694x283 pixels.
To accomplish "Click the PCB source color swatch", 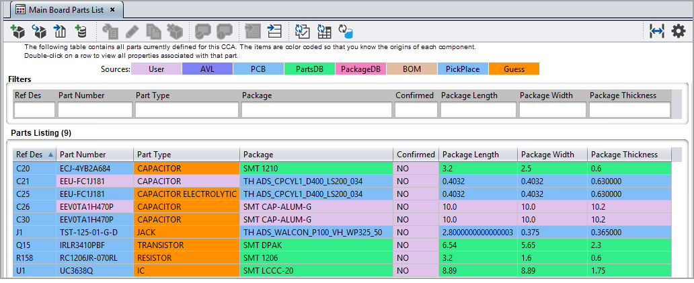I will click(258, 69).
